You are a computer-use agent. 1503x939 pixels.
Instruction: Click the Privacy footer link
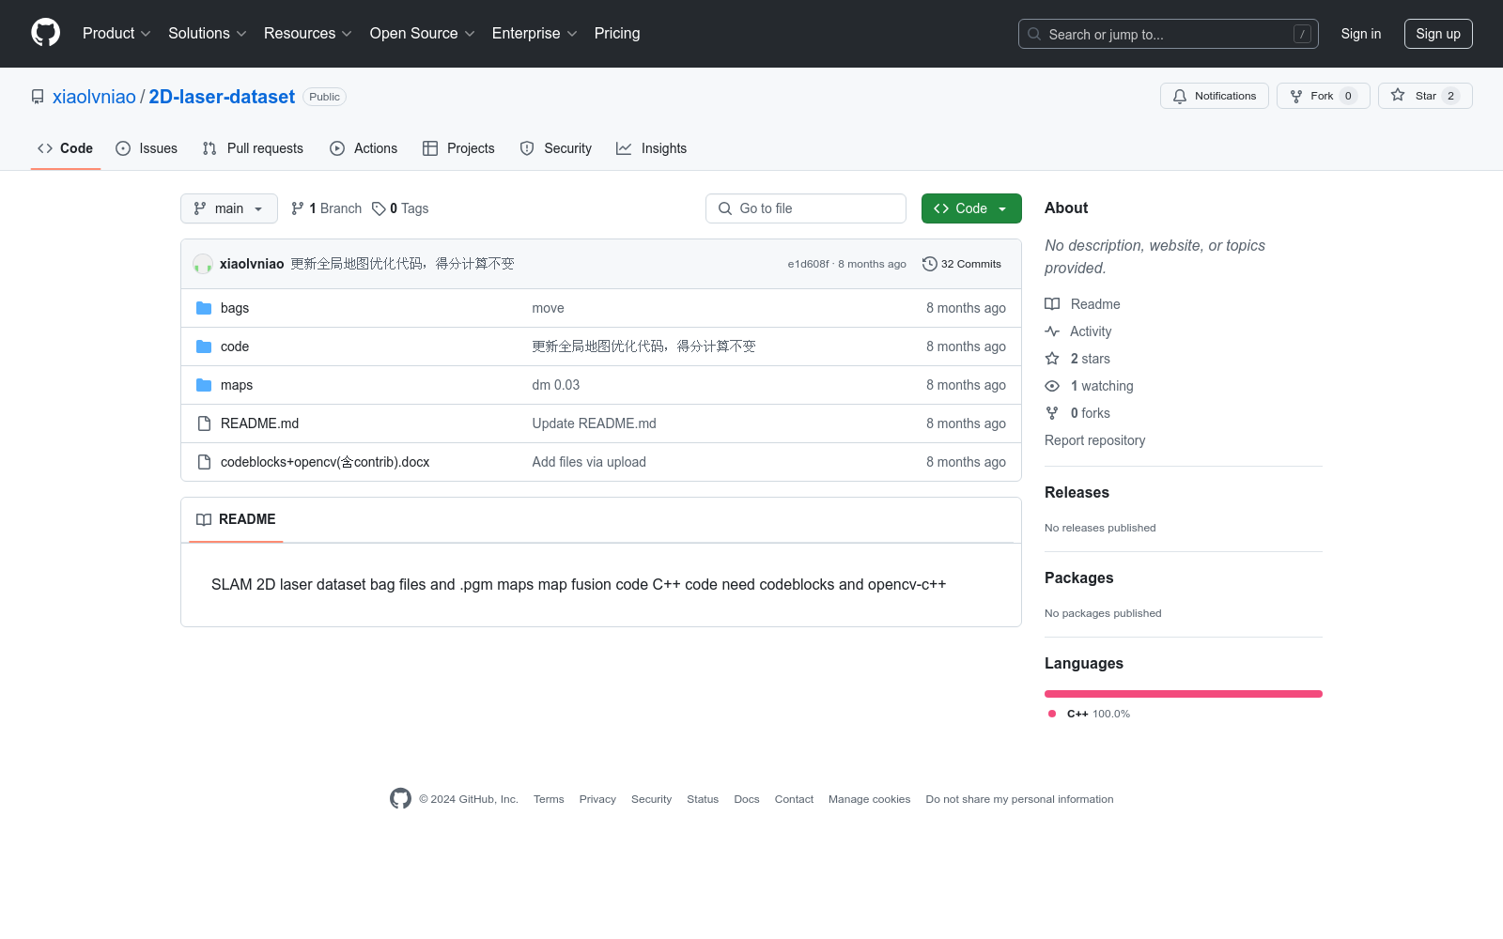click(597, 799)
